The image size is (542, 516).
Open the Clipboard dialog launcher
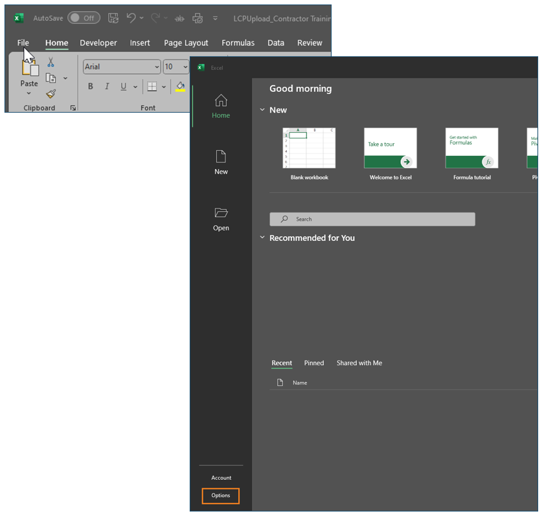coord(73,108)
